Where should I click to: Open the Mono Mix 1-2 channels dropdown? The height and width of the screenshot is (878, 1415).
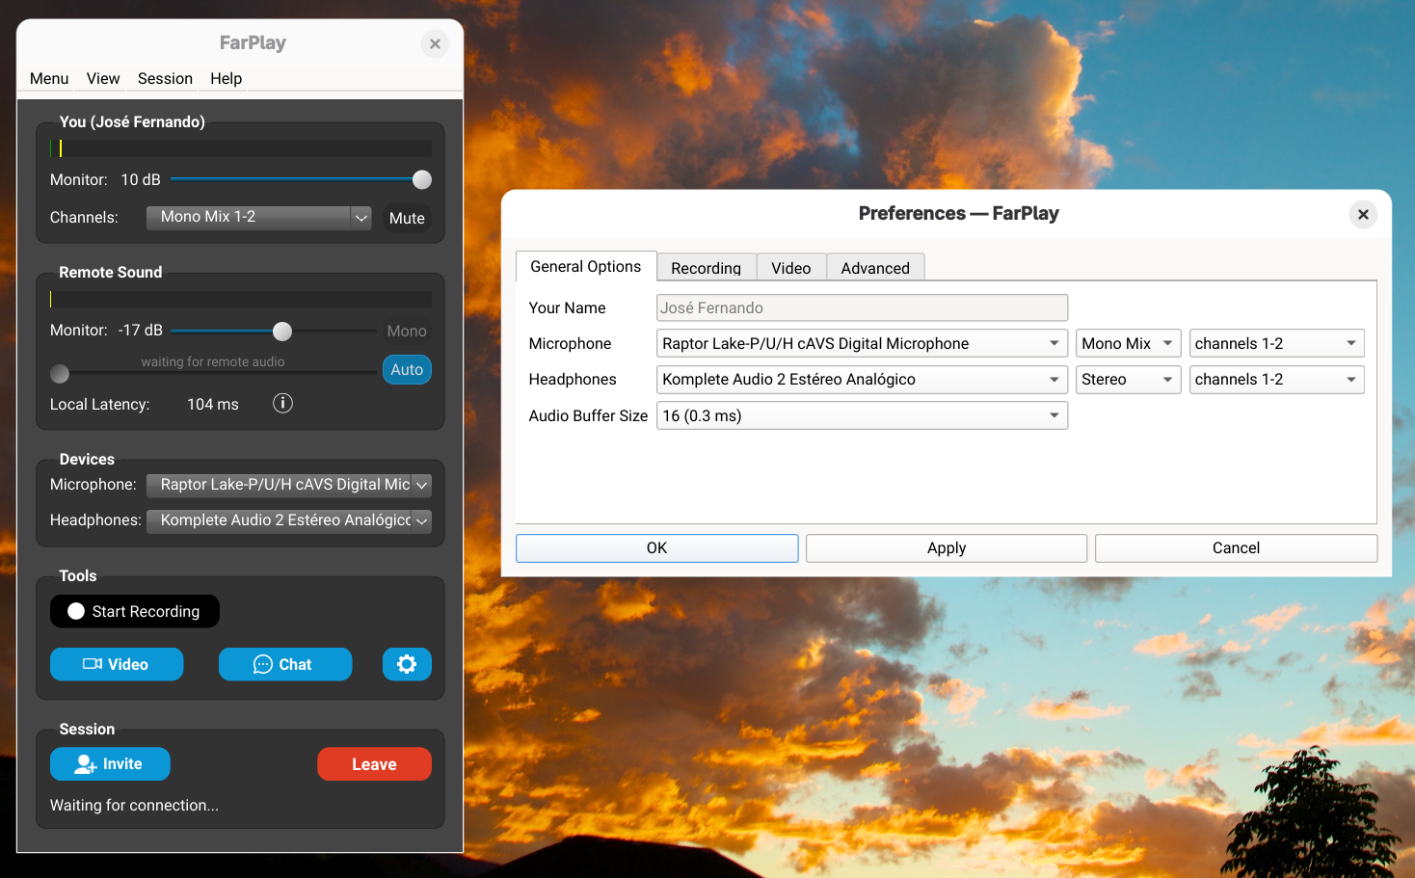point(258,218)
